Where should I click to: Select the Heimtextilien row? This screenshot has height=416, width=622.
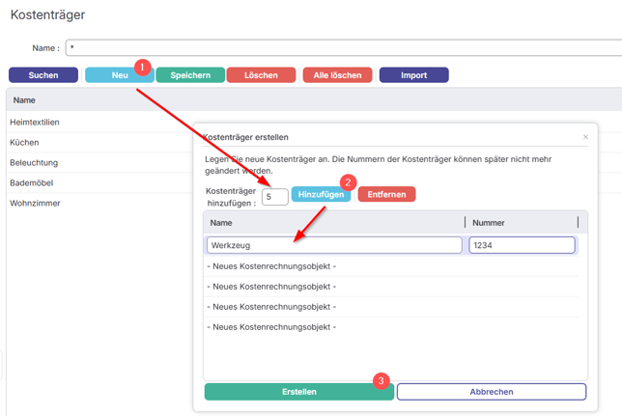pyautogui.click(x=35, y=122)
